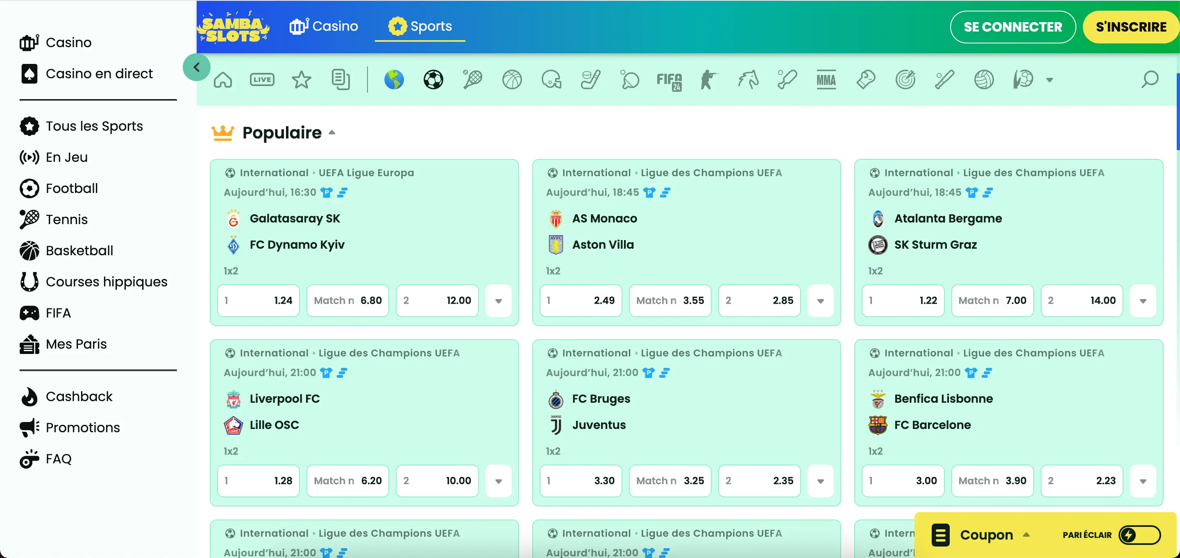Open Courses hippiques in sidebar
The height and width of the screenshot is (558, 1180).
93,282
